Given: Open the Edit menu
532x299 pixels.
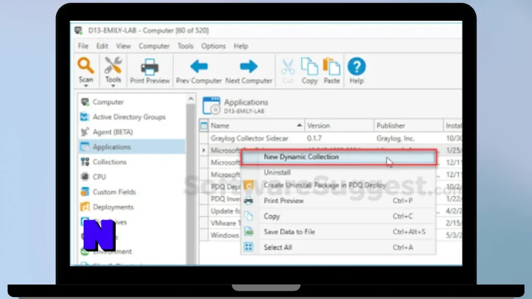Looking at the screenshot, I should (102, 46).
